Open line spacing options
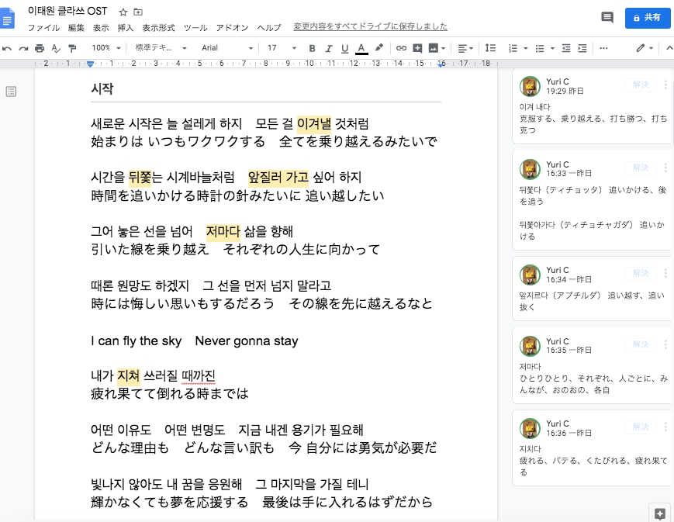 (x=490, y=48)
